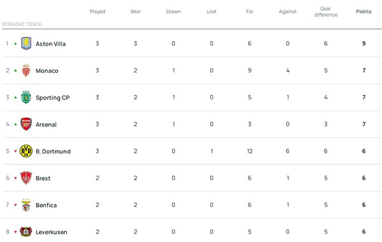Click the Arsenal club crest
Viewport: 382px width, 242px height.
click(26, 124)
